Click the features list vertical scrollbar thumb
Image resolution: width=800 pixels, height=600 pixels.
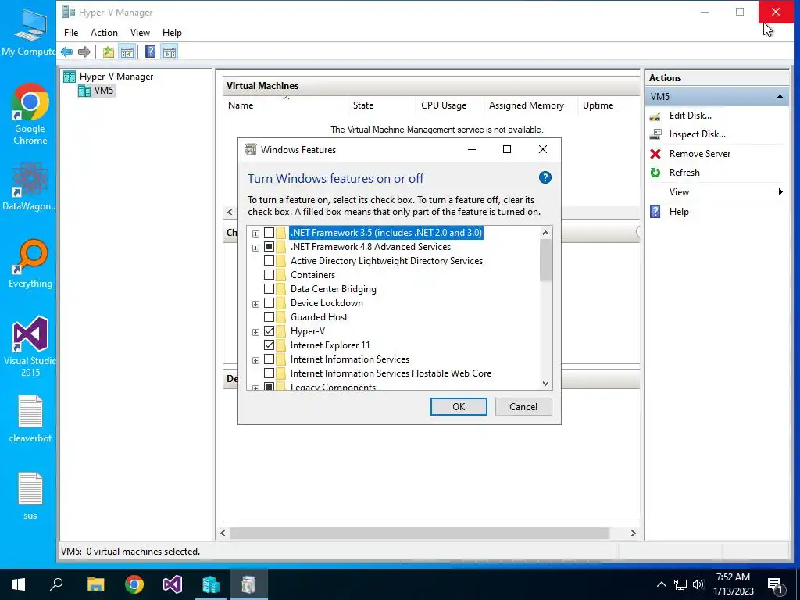[545, 260]
